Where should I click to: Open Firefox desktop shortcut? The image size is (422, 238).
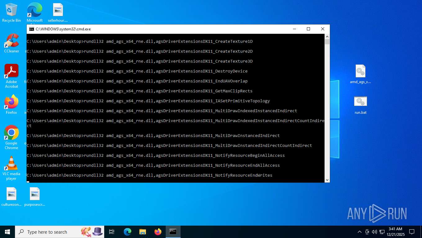(x=11, y=105)
